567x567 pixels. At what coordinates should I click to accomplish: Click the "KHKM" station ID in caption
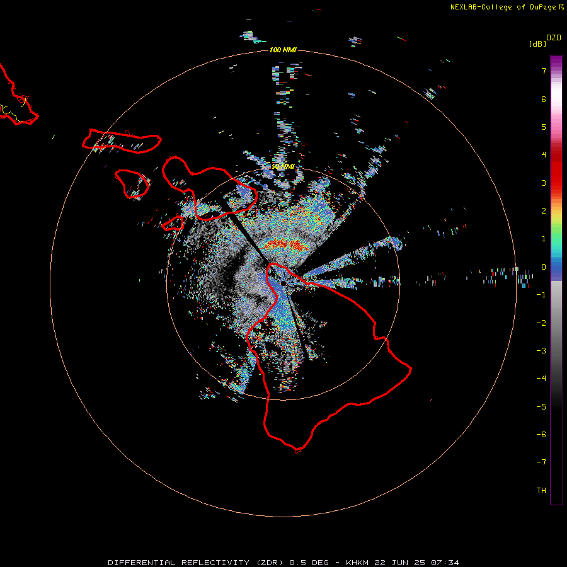[x=357, y=563]
